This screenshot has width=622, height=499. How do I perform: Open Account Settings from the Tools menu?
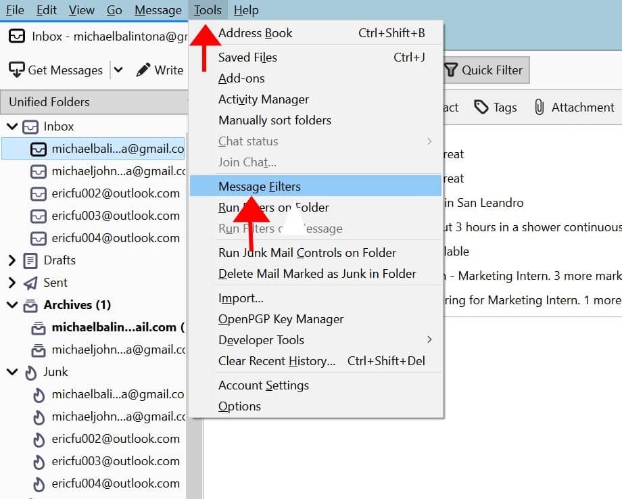(263, 385)
